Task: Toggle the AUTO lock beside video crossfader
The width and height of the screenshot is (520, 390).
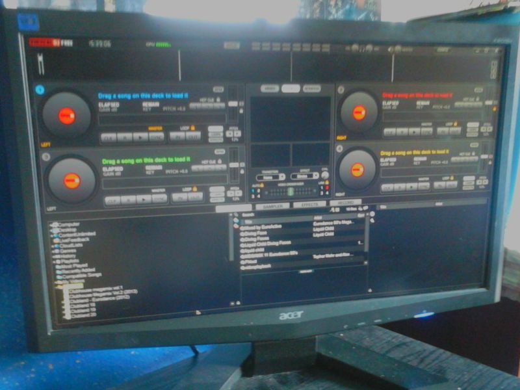Action: (x=262, y=185)
